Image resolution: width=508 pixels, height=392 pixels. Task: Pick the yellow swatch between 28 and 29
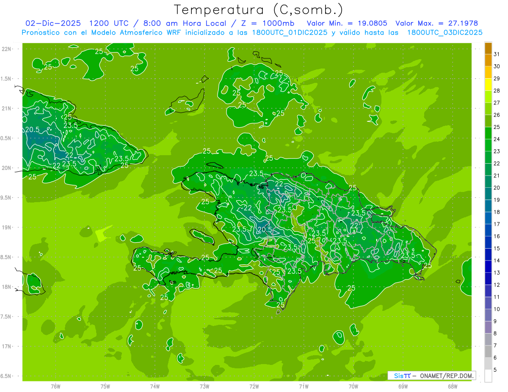point(488,85)
